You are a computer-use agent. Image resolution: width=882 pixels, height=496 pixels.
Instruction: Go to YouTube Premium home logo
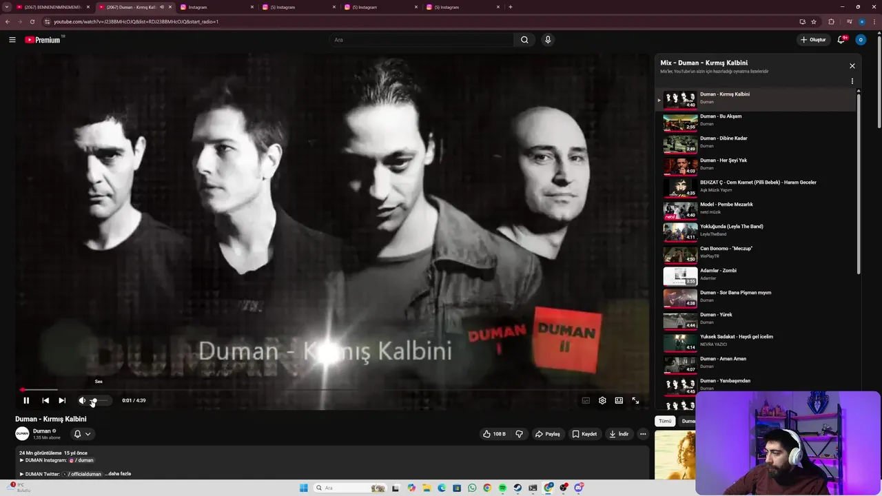pyautogui.click(x=43, y=40)
